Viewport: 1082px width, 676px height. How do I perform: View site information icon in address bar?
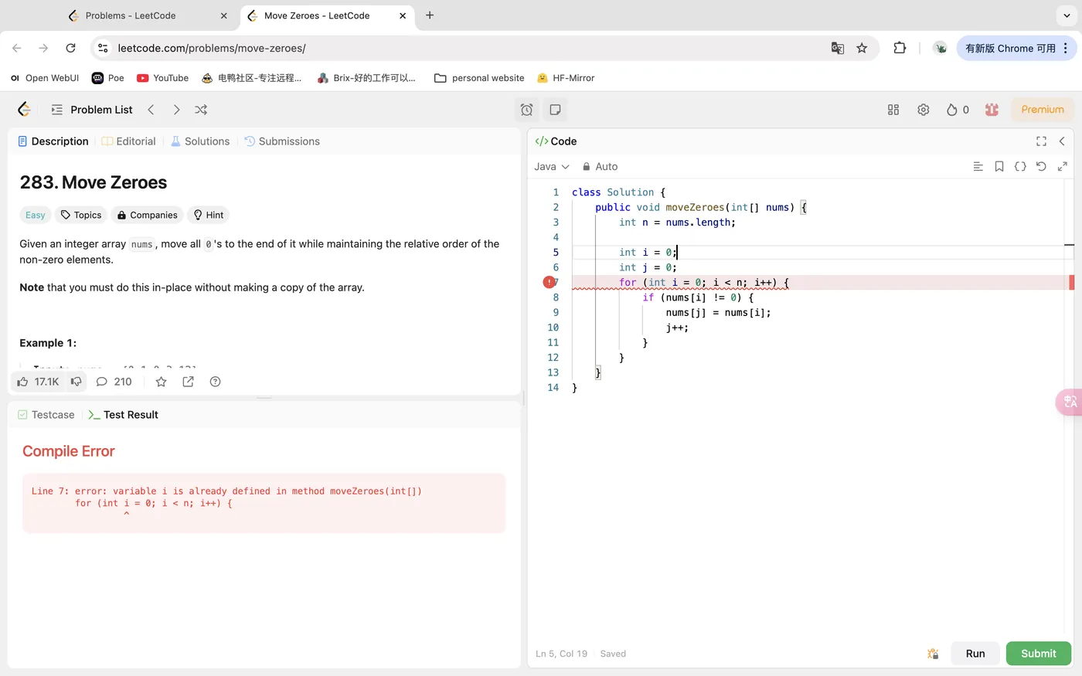[x=103, y=48]
